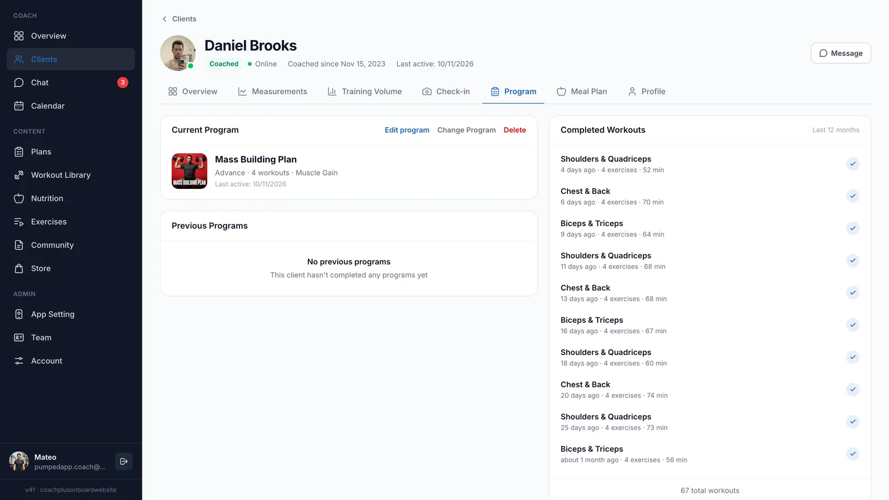Image resolution: width=889 pixels, height=500 pixels.
Task: Click the "No previous programs" message
Action: (349, 262)
